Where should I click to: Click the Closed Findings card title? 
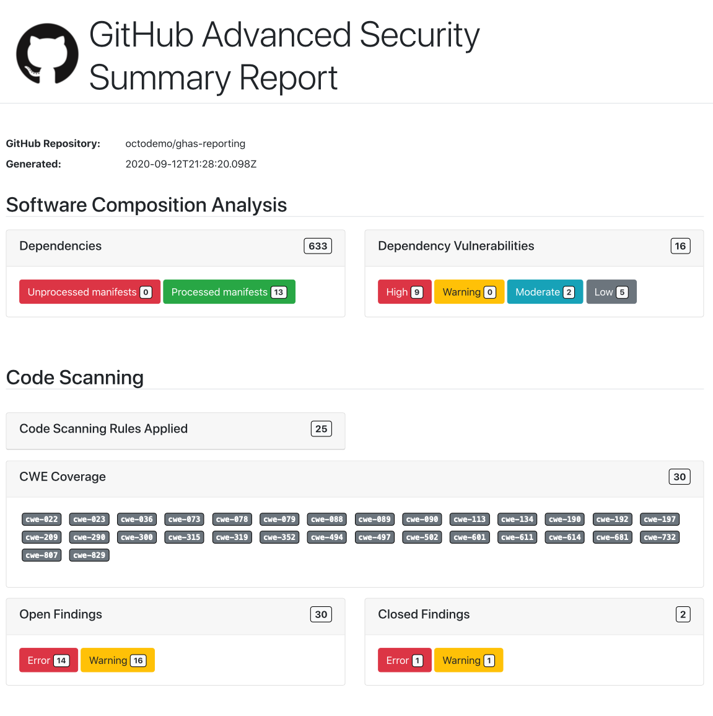tap(424, 614)
